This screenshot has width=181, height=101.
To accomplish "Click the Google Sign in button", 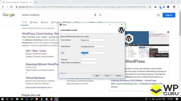I will [169, 15].
